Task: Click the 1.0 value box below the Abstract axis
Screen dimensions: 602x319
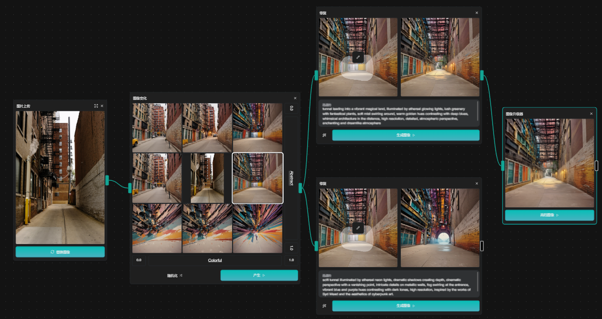Action: [291, 248]
